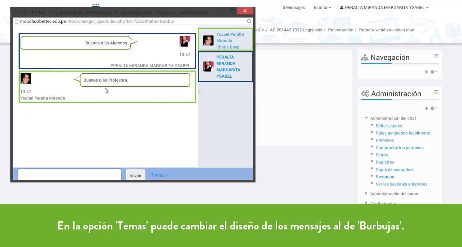Click avatar of PERALTA MIRANDA MARGARITA YSABEL in participants
Viewport: 462px width, 247px height.
point(208,66)
